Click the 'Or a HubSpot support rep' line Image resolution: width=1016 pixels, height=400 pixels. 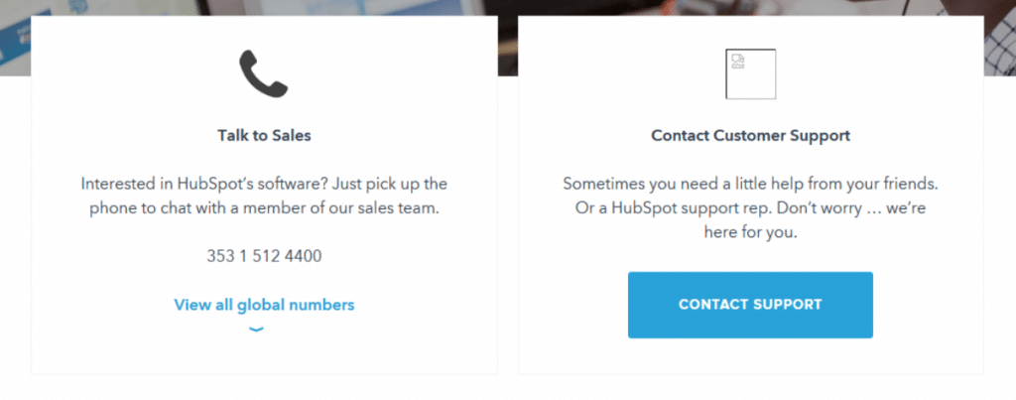750,208
